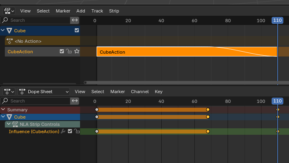Image resolution: width=289 pixels, height=163 pixels.
Task: Select the <No Action> row
Action: pos(42,41)
